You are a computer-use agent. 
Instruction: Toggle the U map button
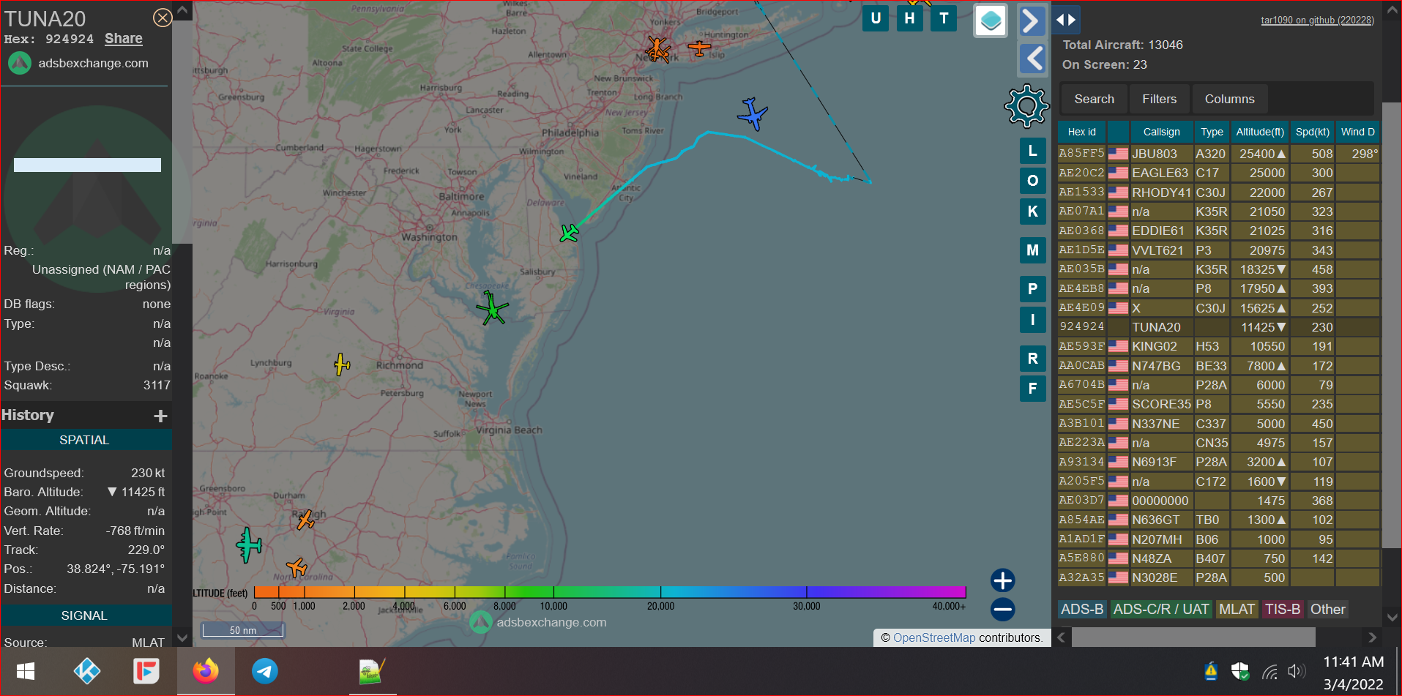(x=876, y=19)
